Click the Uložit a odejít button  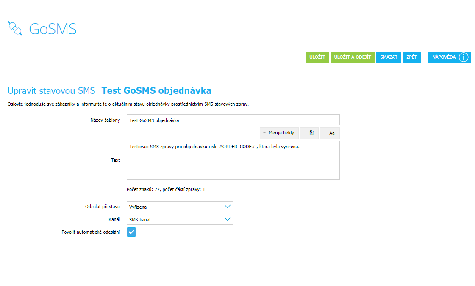coord(352,57)
